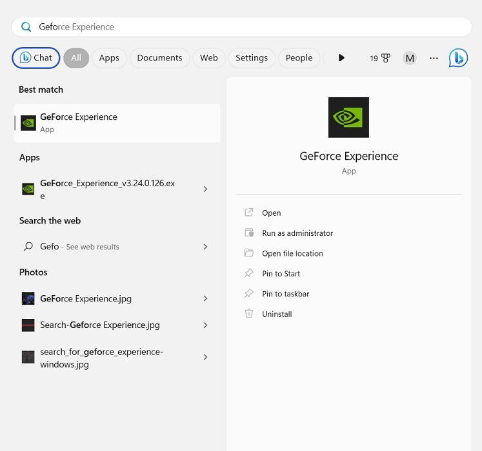482x451 pixels.
Task: Click the large GeForce Experience logo
Action: 348,117
